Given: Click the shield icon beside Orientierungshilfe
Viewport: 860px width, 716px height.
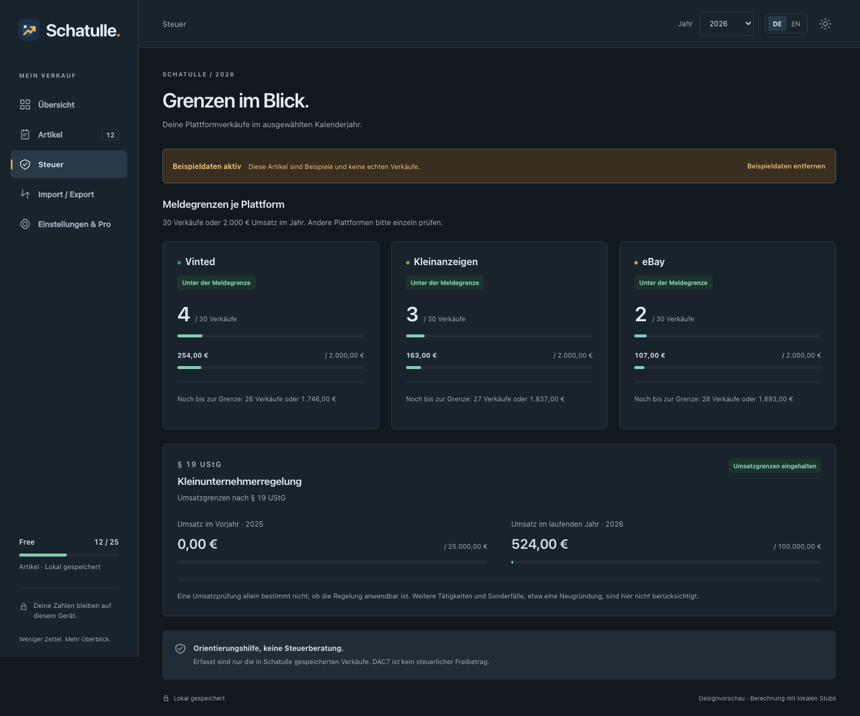Looking at the screenshot, I should [x=180, y=649].
